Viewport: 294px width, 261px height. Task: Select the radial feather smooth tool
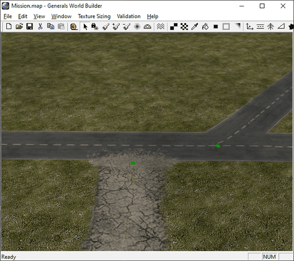pos(137,26)
